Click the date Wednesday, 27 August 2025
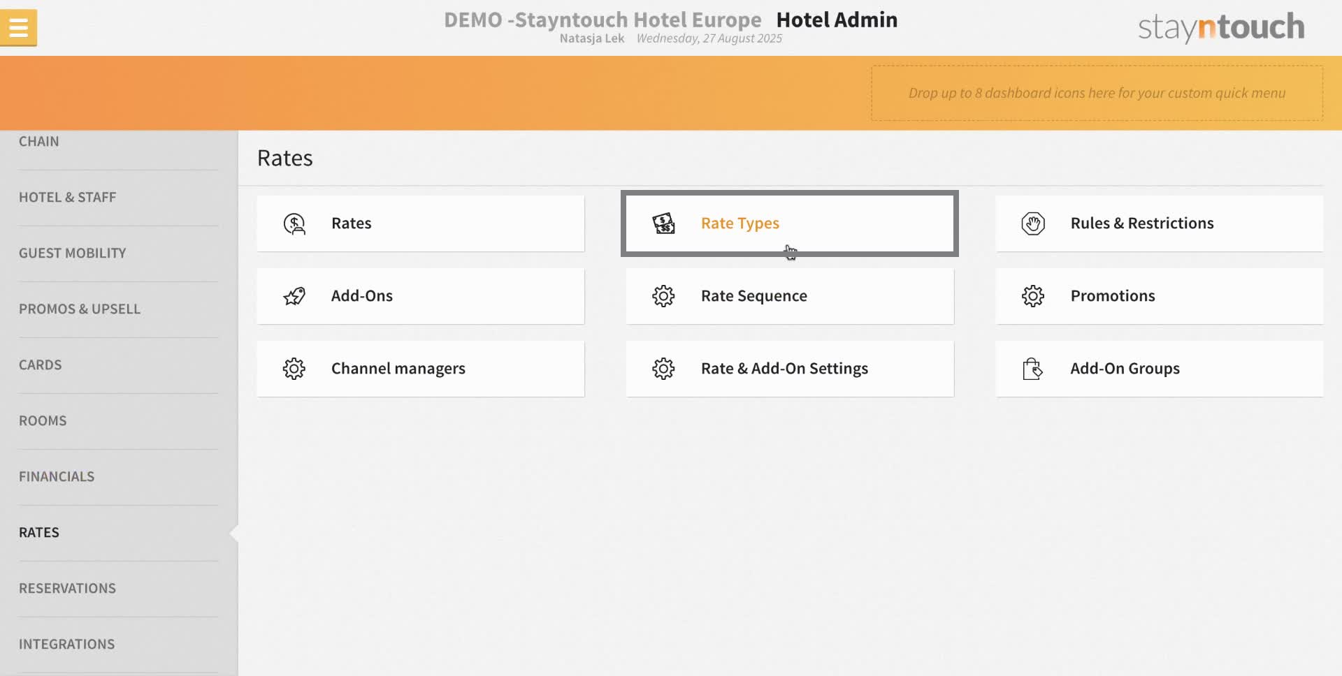The image size is (1342, 676). point(709,38)
